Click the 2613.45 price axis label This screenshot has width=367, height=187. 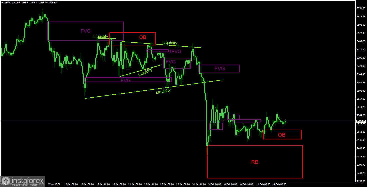click(361, 132)
